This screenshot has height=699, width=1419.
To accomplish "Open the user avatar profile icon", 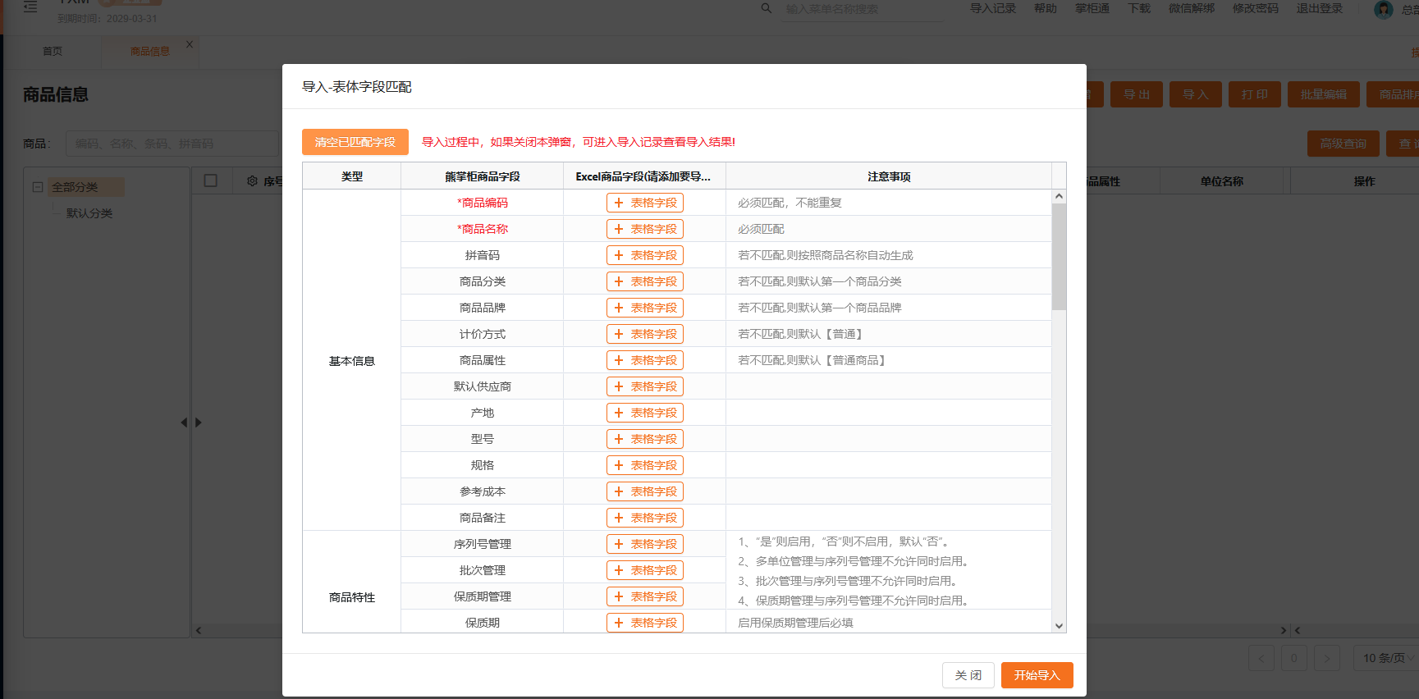I will point(1384,10).
